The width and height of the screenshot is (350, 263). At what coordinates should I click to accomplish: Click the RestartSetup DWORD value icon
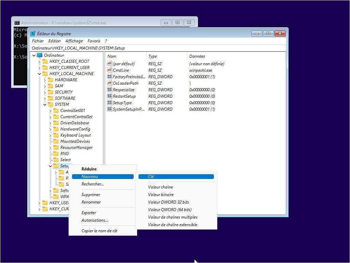[110, 96]
